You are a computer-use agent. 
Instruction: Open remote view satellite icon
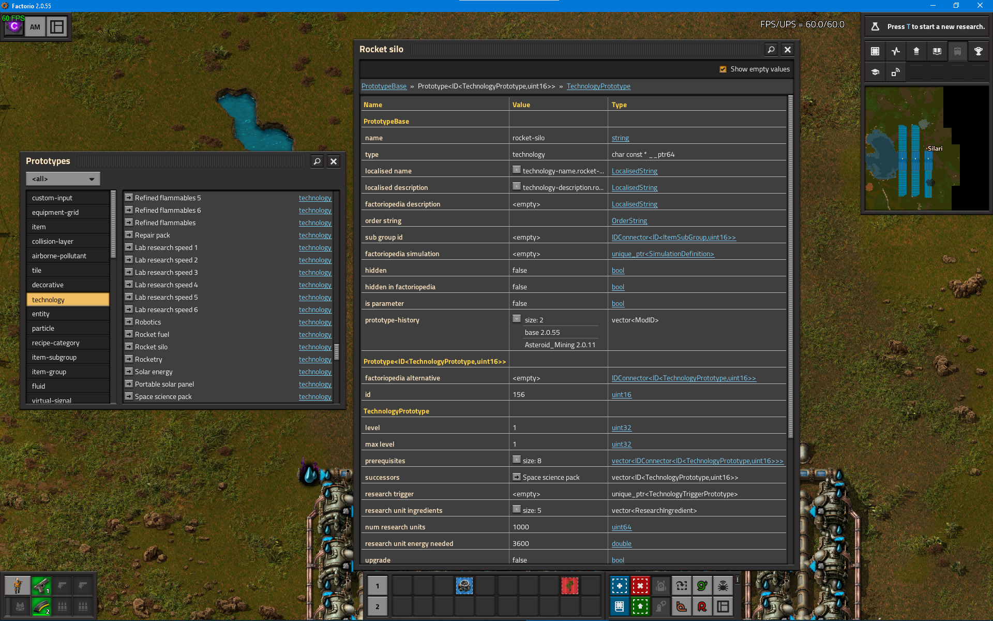tap(896, 72)
